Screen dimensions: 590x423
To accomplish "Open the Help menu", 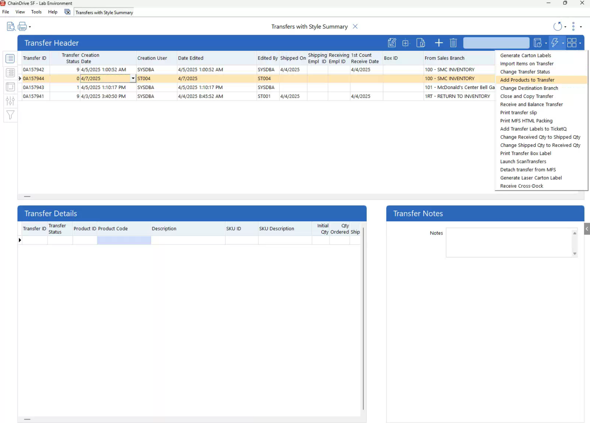I will (x=53, y=12).
